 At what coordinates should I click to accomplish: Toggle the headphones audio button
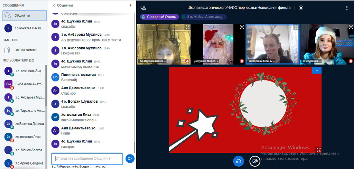pyautogui.click(x=238, y=161)
